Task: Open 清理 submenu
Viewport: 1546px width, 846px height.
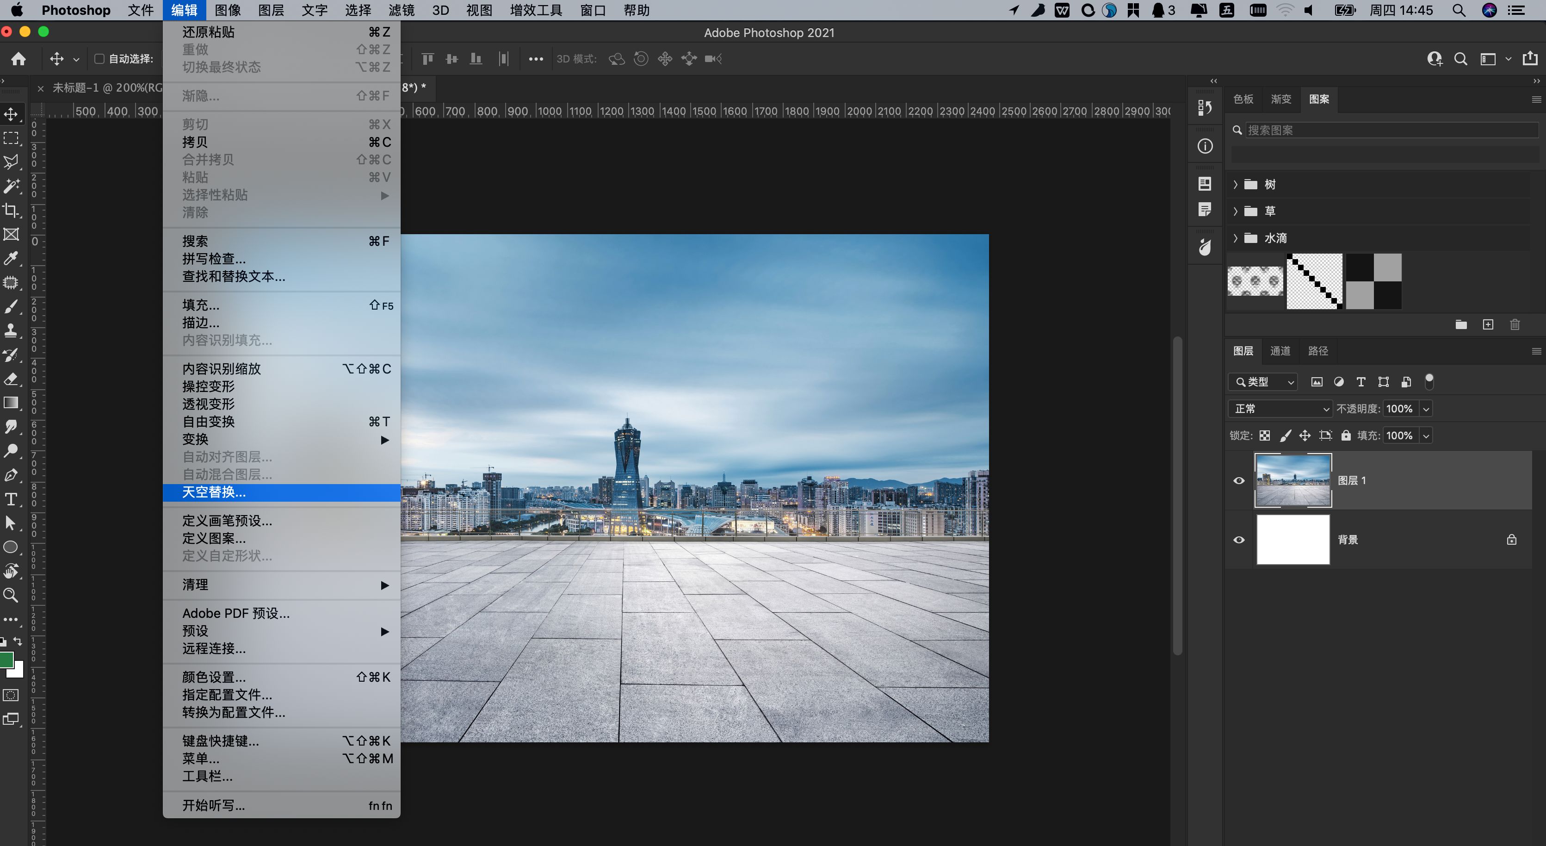Action: (x=281, y=585)
